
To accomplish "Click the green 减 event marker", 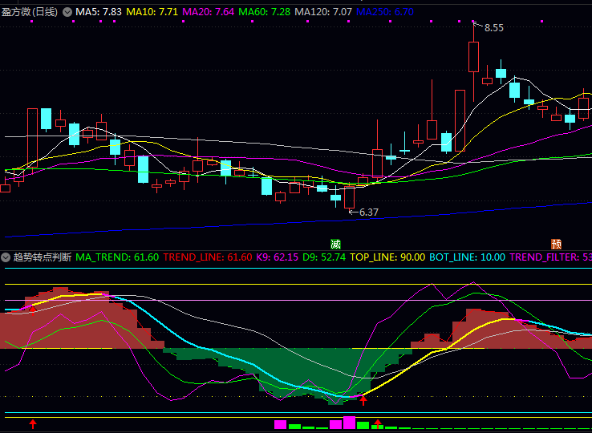I will coord(335,244).
